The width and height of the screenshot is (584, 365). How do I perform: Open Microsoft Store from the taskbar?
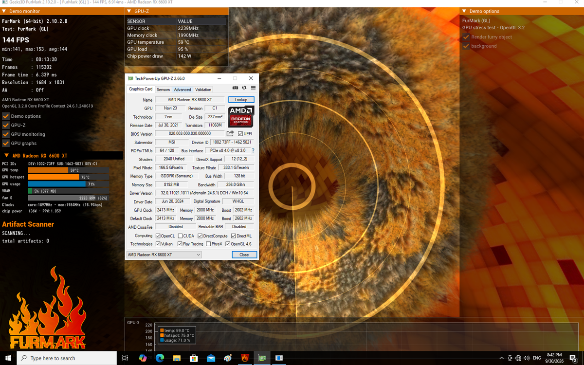coord(194,358)
